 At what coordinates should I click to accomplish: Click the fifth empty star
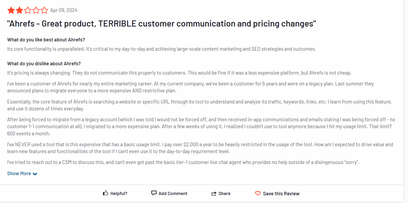point(44,10)
